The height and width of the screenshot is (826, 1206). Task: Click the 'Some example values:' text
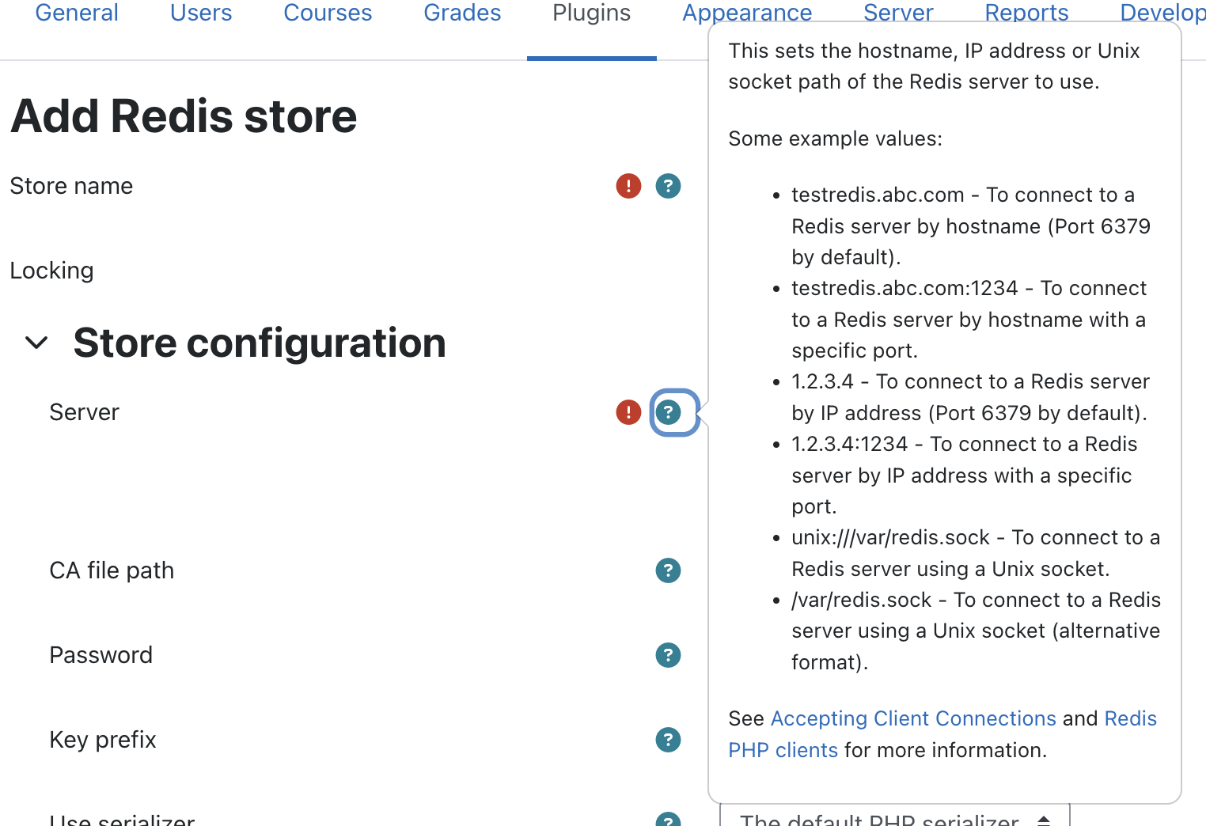(835, 138)
